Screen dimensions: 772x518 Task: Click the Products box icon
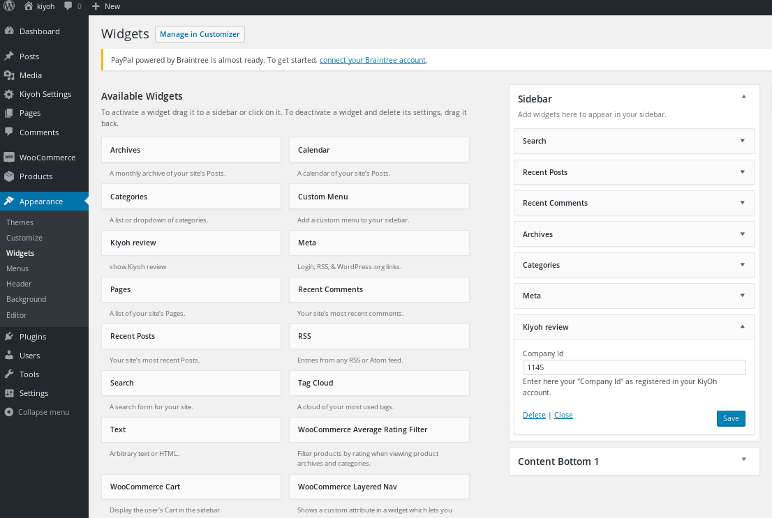(9, 176)
